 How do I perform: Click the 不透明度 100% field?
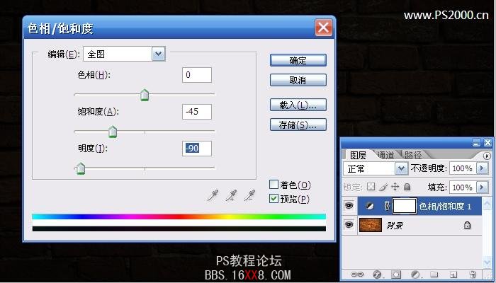[x=463, y=168]
